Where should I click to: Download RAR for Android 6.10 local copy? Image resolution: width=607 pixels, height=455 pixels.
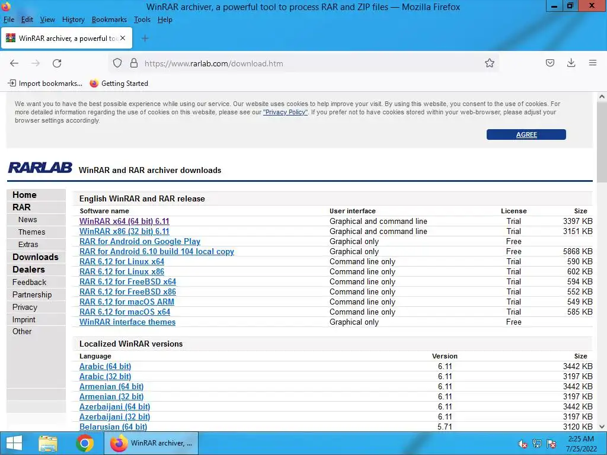pyautogui.click(x=156, y=251)
